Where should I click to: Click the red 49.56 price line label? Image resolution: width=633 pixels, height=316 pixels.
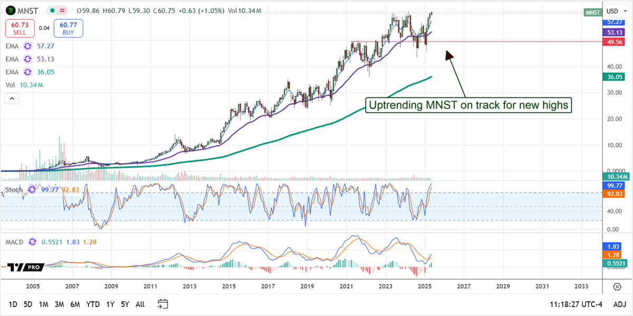pos(612,42)
